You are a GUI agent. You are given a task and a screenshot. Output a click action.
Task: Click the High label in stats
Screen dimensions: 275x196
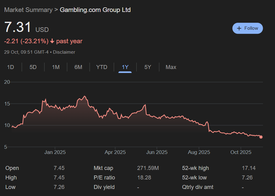coord(11,178)
